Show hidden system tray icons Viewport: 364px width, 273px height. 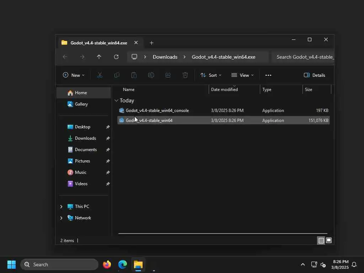(303, 264)
